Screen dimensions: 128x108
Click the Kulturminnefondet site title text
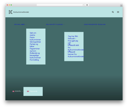click(x=21, y=12)
